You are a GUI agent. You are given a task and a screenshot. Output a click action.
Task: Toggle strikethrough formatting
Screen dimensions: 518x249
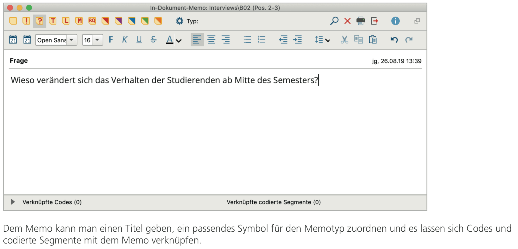point(153,40)
